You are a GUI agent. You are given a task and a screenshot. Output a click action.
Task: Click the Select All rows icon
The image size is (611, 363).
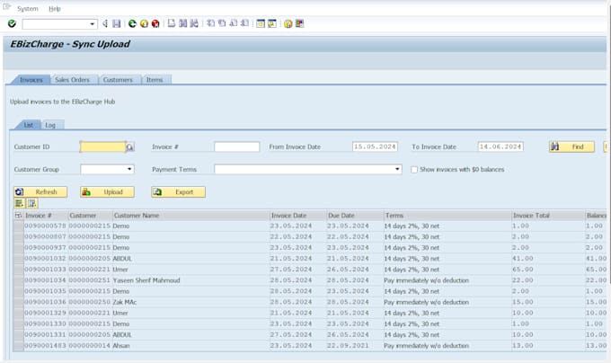(x=19, y=203)
